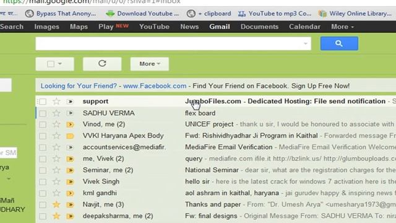Screen dimensions: 396x223
Task: Open Bypass That Anony... bookmark
Action: pos(61,14)
